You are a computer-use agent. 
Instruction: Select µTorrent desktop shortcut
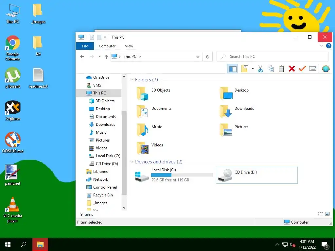13,78
